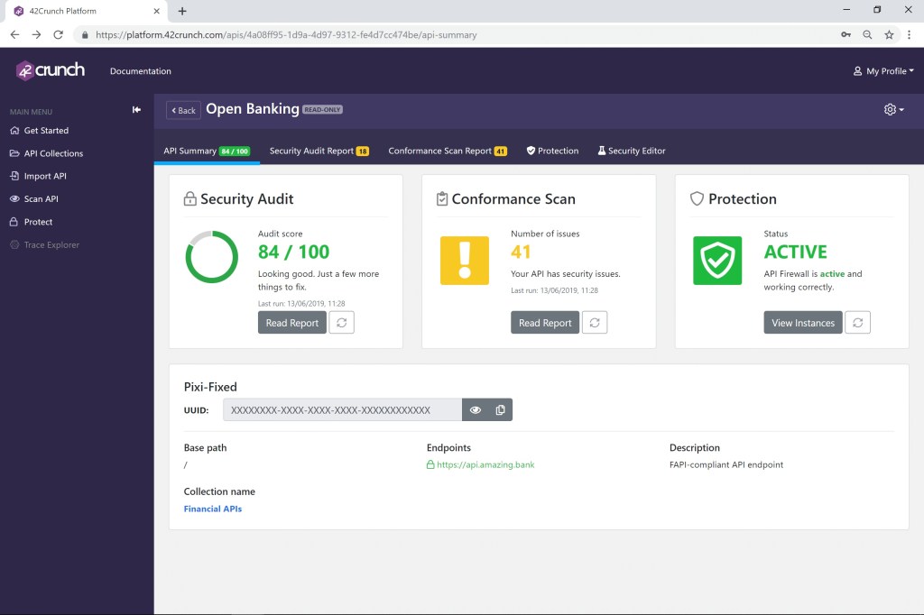This screenshot has width=924, height=615.
Task: Click View Instances button
Action: (803, 323)
